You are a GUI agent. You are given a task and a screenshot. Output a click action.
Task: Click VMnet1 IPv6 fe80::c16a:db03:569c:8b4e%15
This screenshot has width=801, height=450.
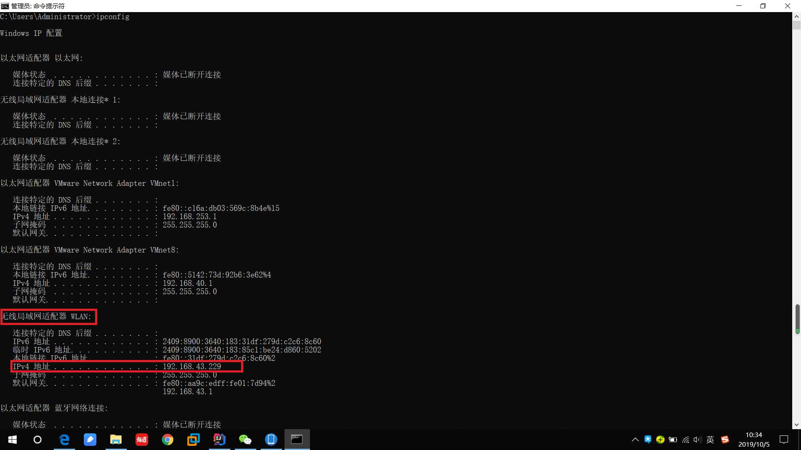pyautogui.click(x=221, y=208)
